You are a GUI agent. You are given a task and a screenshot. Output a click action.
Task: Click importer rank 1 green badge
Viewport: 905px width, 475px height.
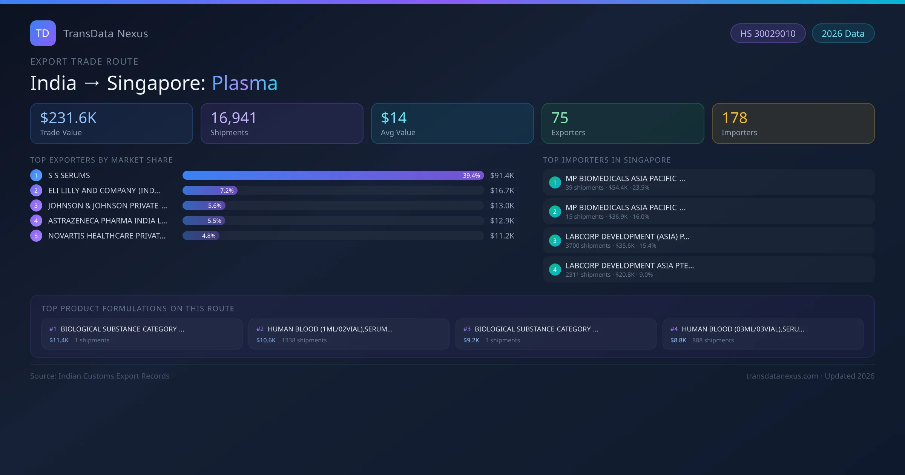pyautogui.click(x=555, y=182)
